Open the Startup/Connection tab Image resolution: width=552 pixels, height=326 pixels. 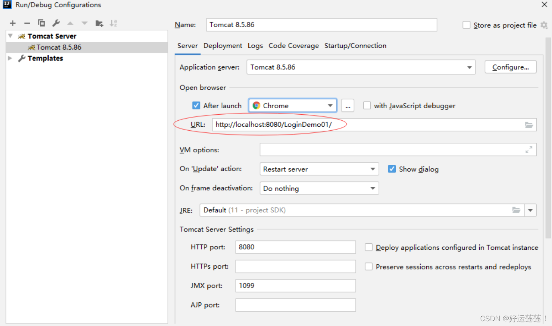[x=355, y=46]
